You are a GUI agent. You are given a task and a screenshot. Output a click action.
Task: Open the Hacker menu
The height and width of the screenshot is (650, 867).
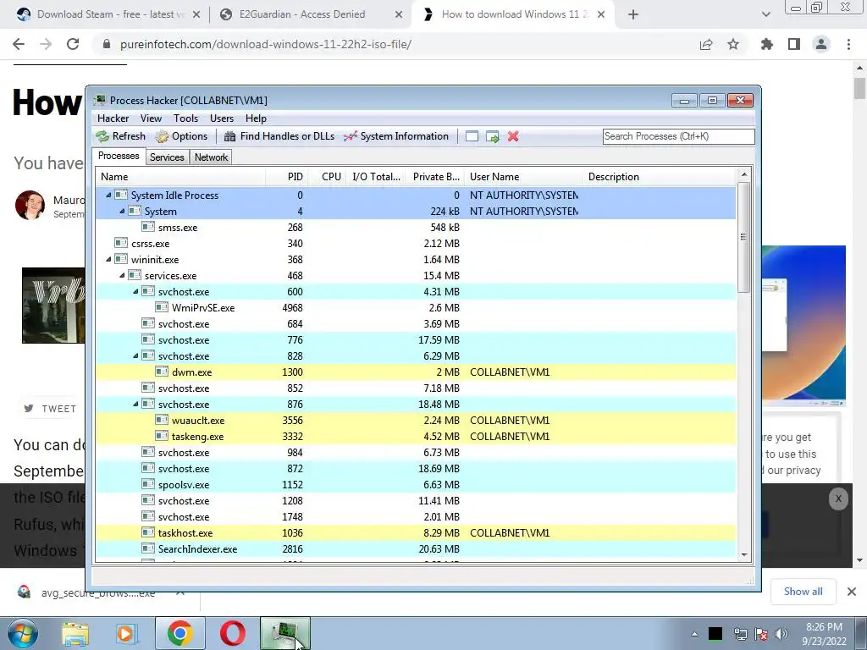[113, 118]
